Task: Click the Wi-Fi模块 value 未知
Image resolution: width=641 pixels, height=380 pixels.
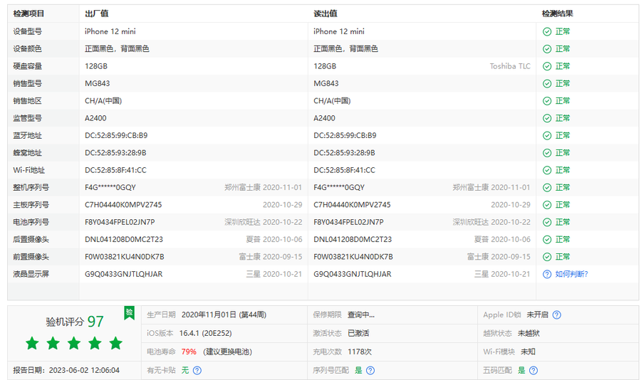Action: pyautogui.click(x=528, y=352)
